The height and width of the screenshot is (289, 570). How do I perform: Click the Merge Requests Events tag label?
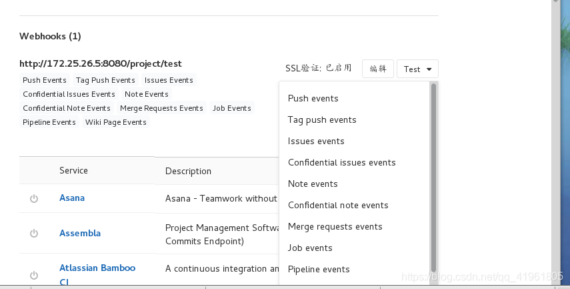tap(161, 108)
